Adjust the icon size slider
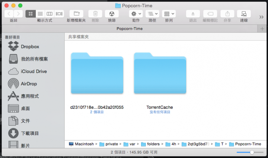This screenshot has width=268, height=158. (252, 152)
